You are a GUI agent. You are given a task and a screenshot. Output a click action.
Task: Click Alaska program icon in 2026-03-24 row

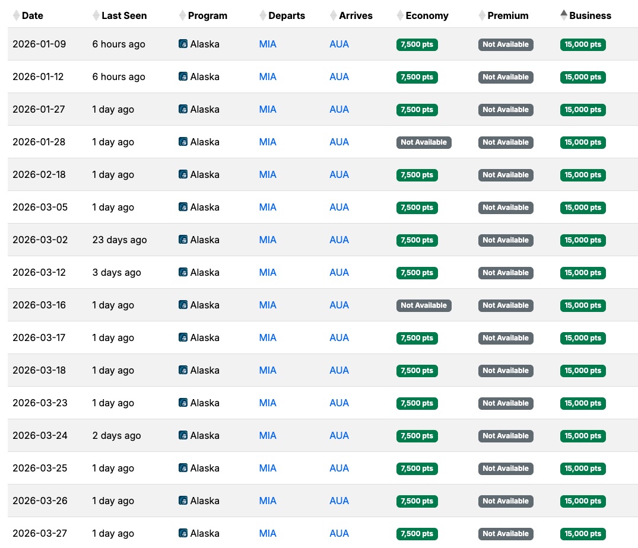(x=183, y=435)
